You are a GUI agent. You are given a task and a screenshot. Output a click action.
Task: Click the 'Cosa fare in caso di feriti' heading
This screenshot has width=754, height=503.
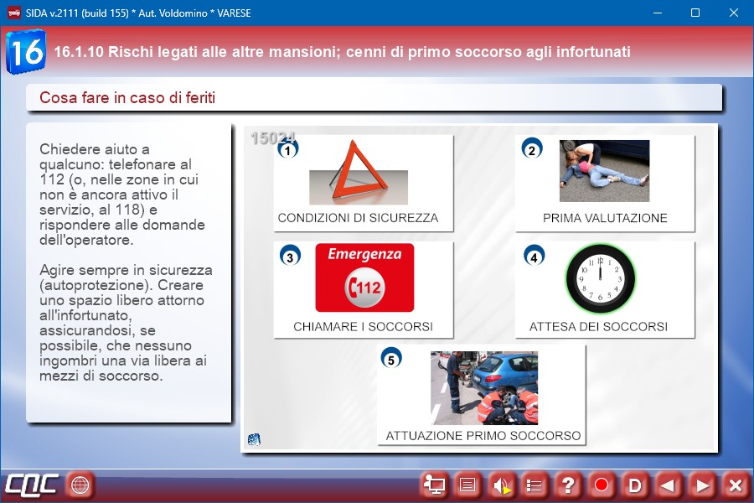127,98
